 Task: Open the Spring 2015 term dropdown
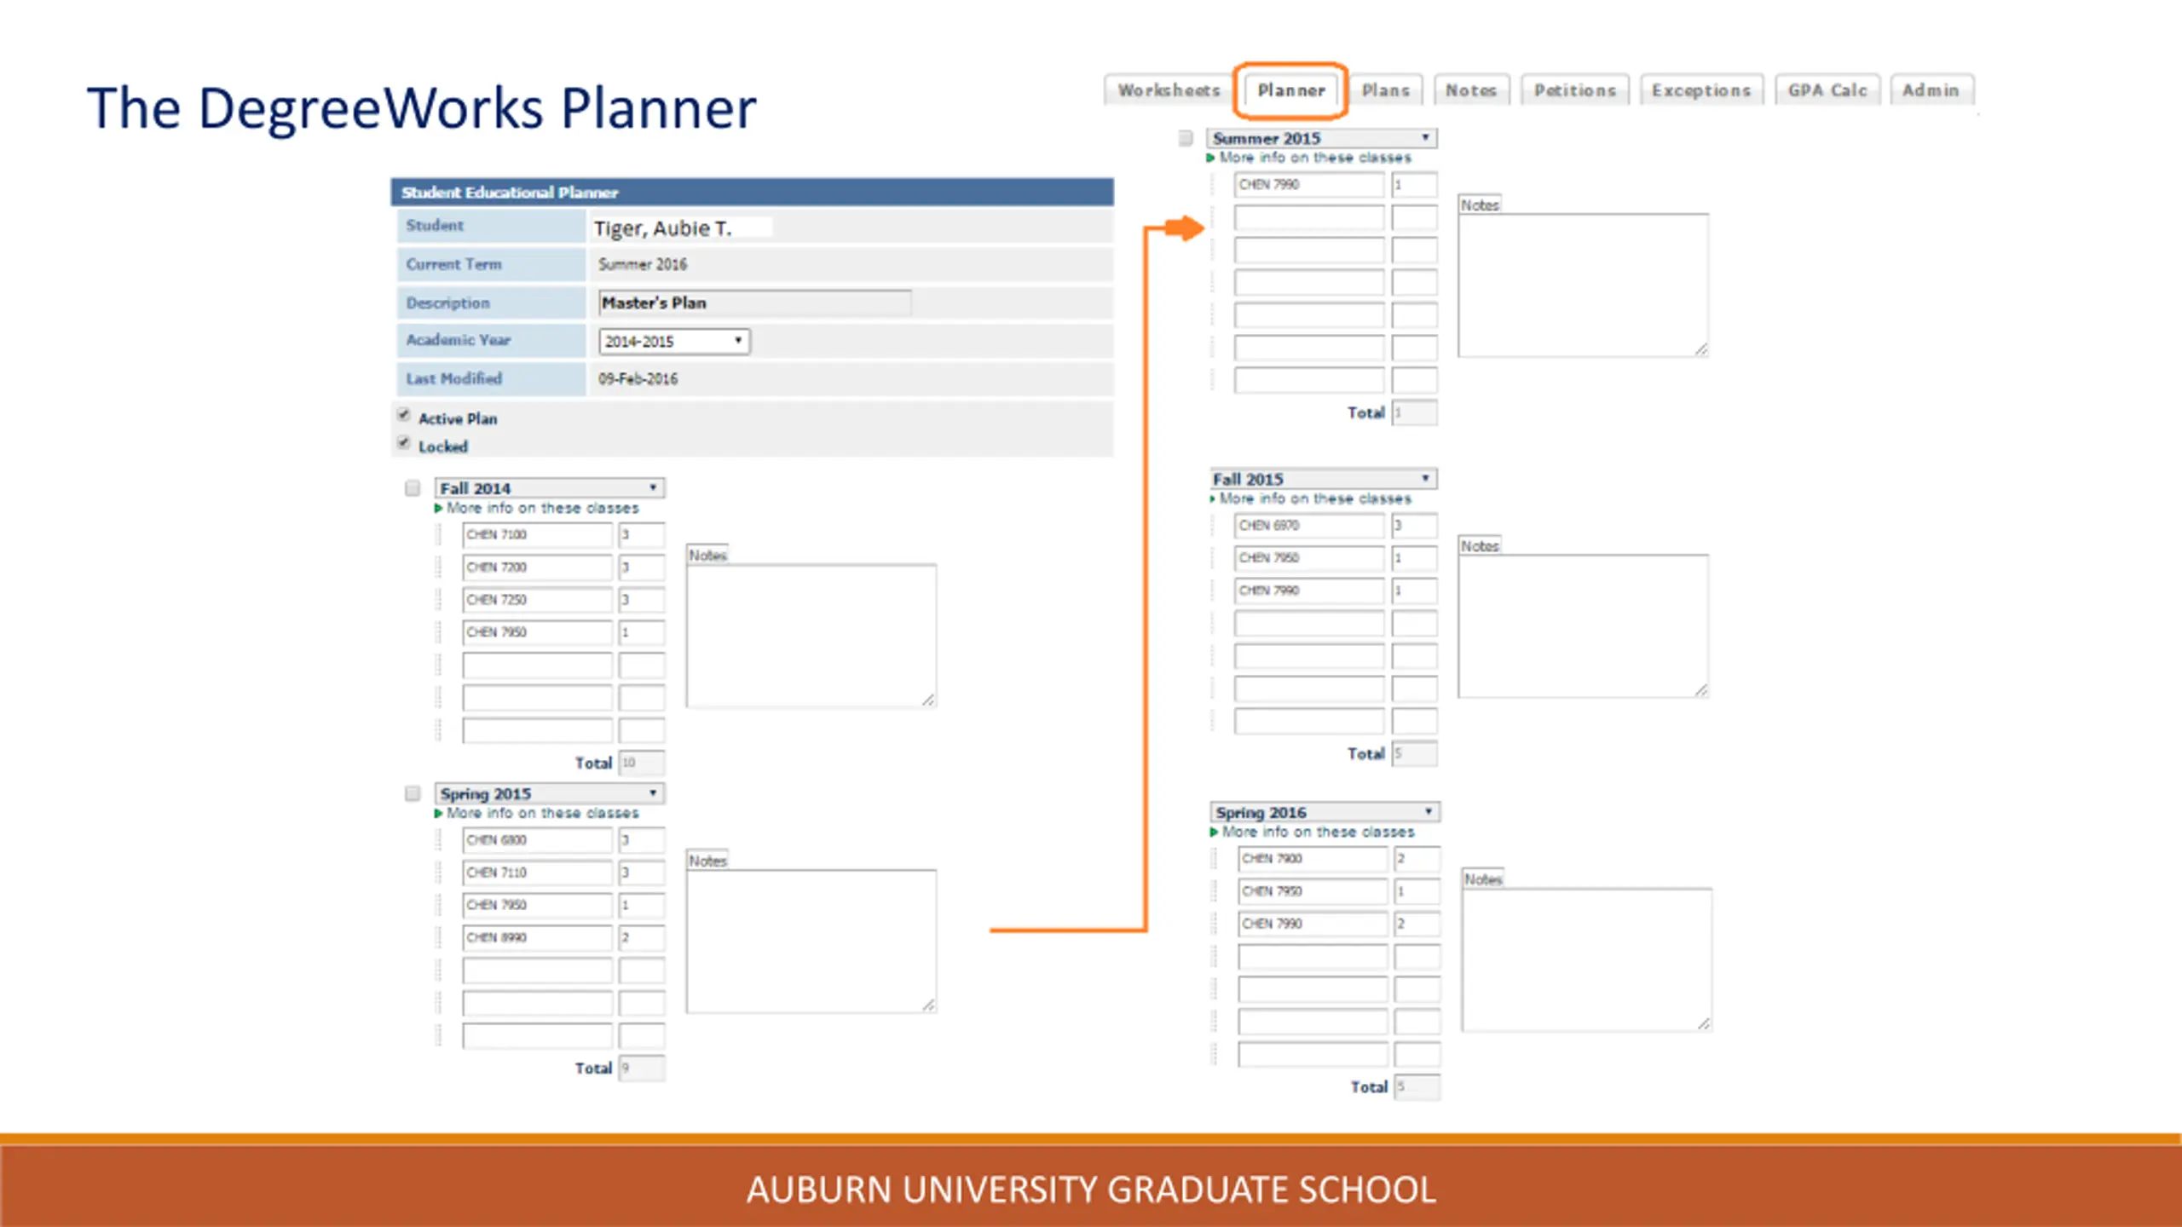pyautogui.click(x=550, y=793)
